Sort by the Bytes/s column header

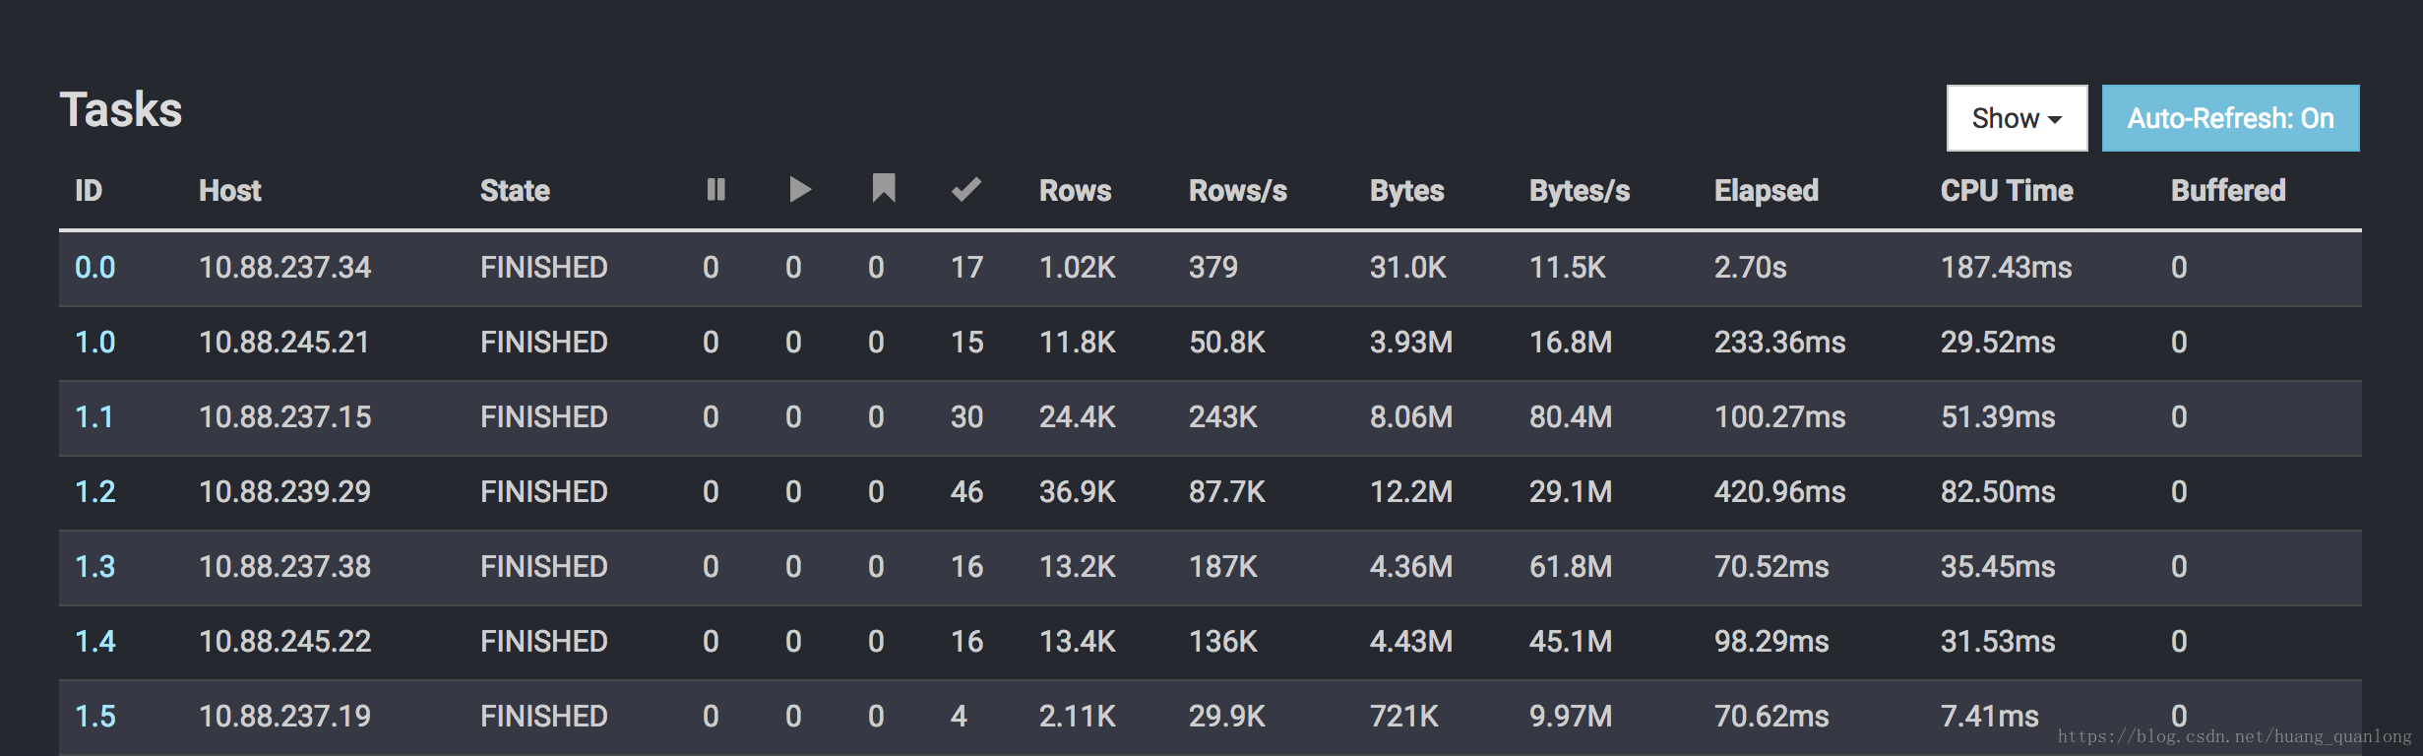click(x=1580, y=190)
